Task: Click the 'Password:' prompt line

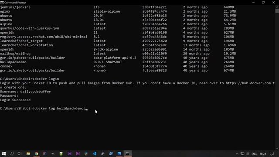Action: coord(9,96)
